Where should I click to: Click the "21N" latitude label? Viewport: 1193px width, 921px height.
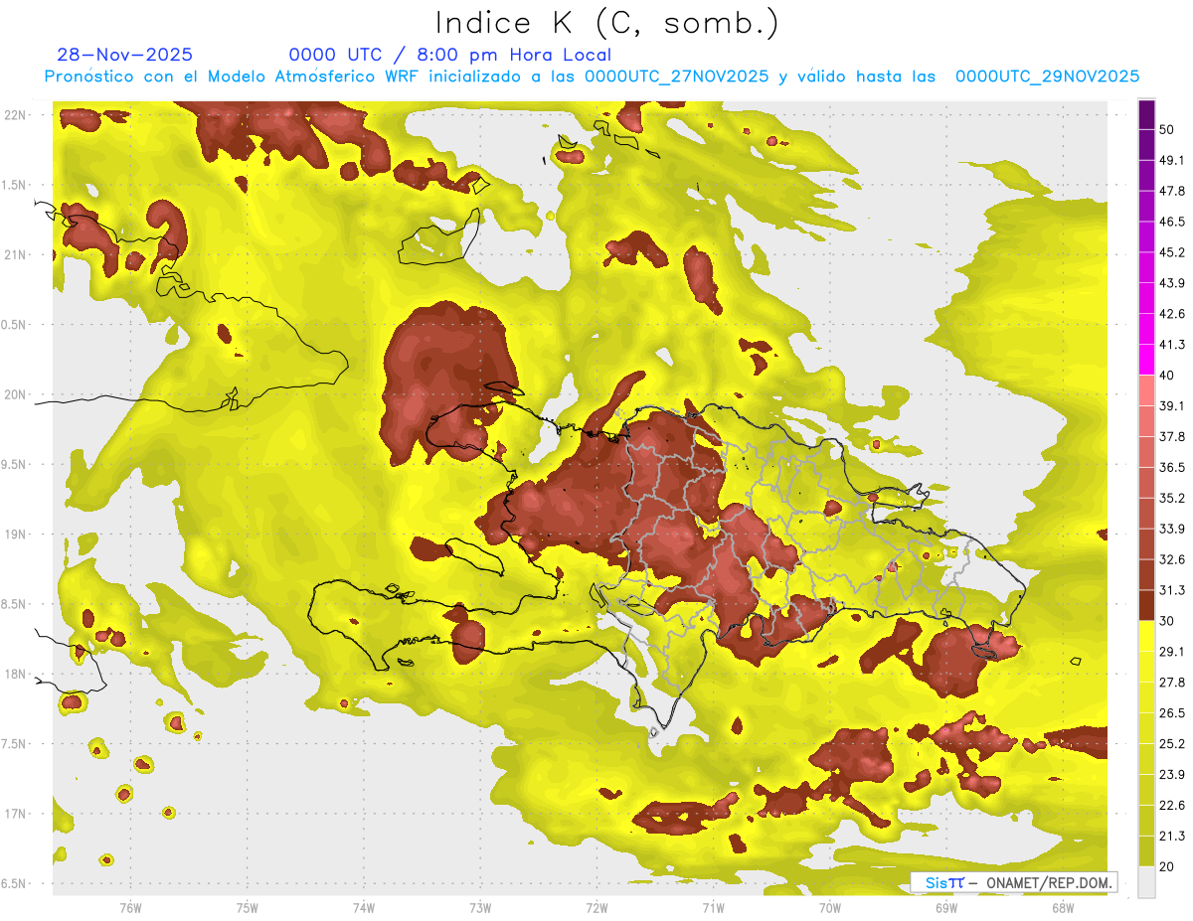pyautogui.click(x=16, y=254)
